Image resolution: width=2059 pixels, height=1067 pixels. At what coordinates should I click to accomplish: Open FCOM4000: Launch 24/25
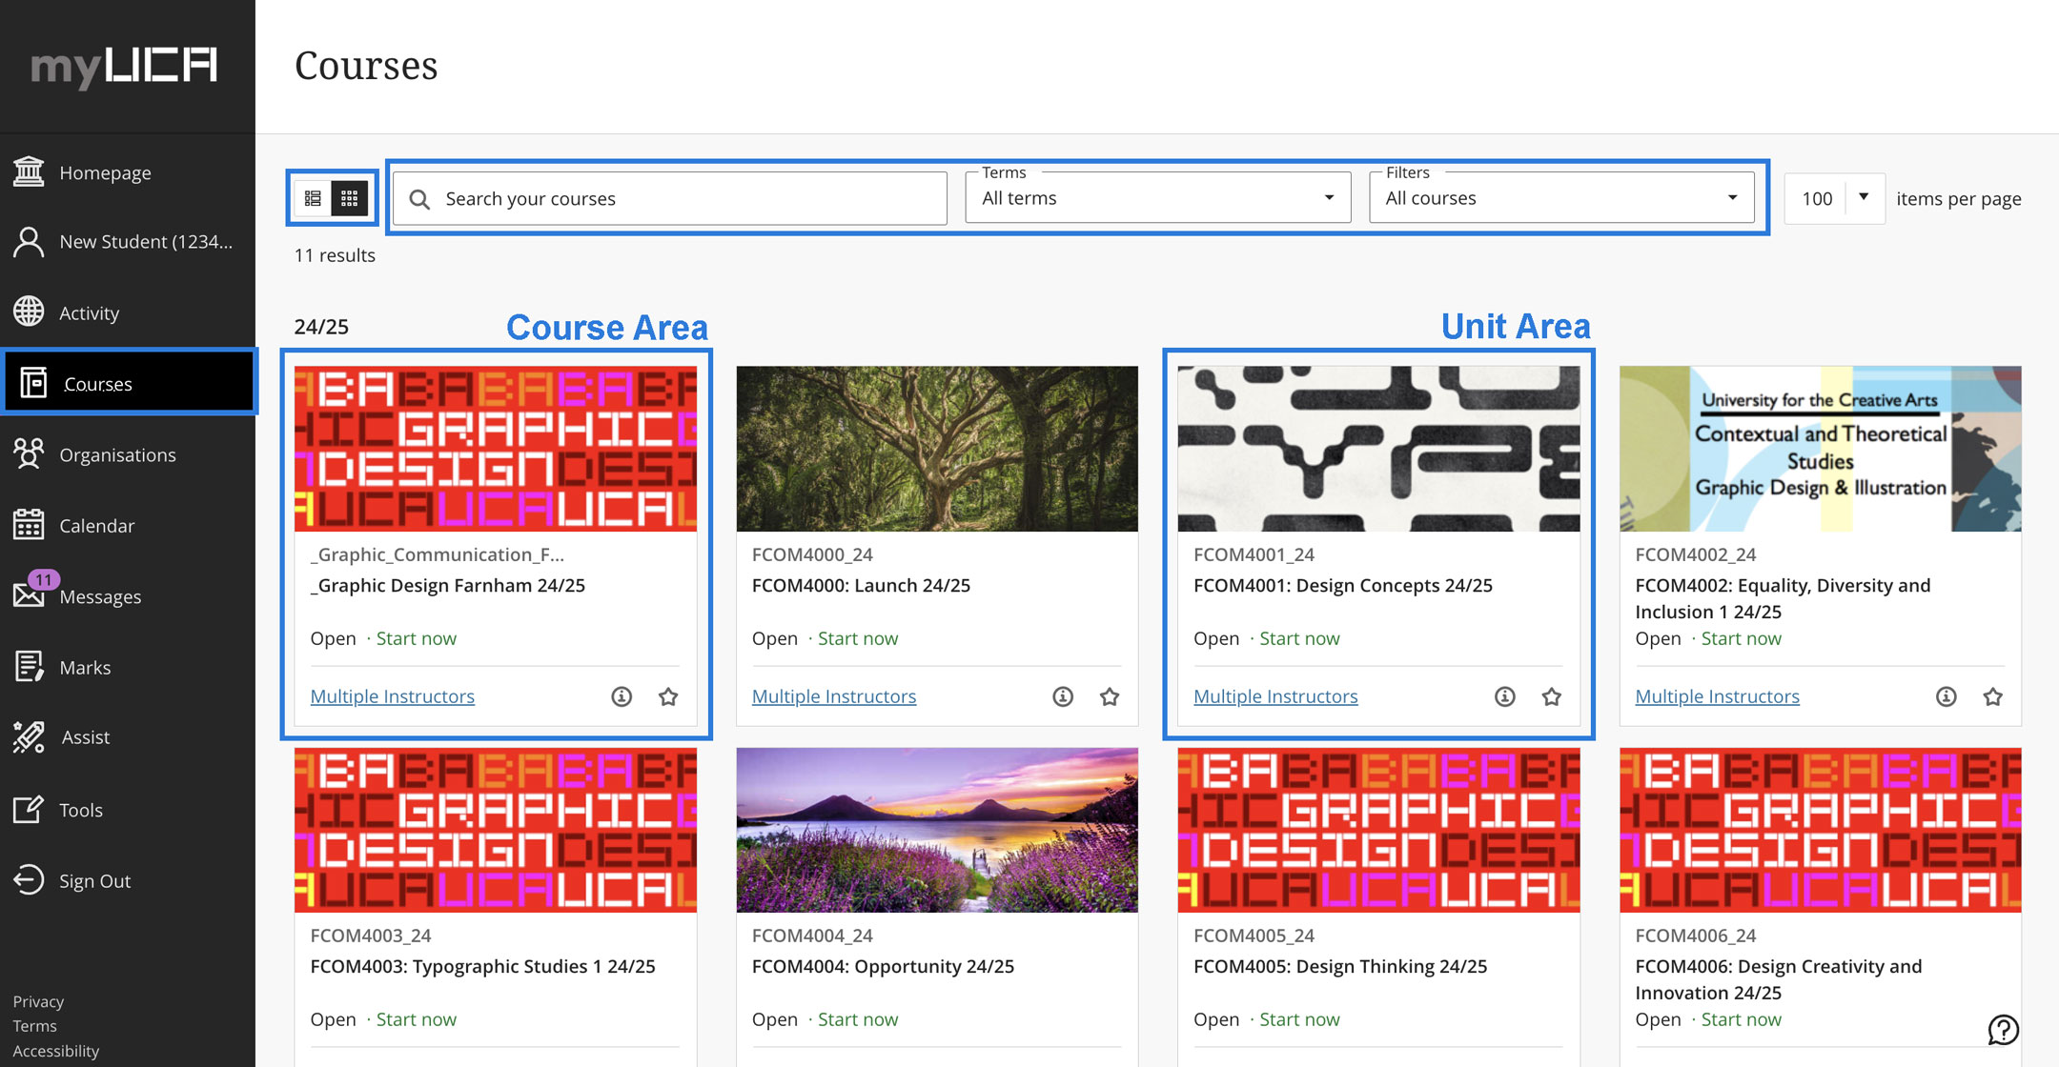click(x=861, y=585)
